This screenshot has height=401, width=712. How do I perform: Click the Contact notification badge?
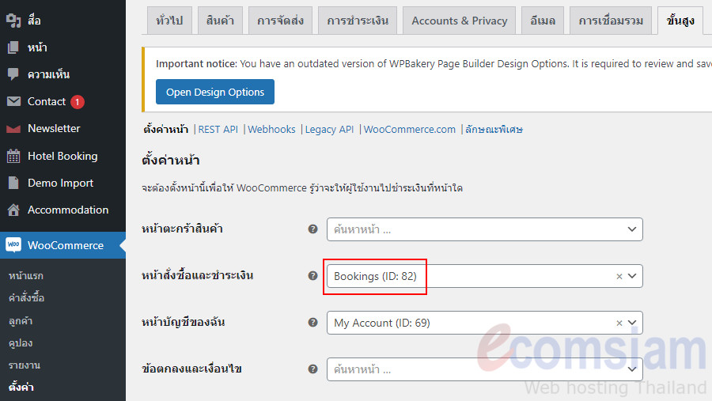click(78, 102)
